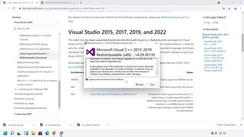
Task: Jump to Visual Studio 2010 SP1 section
Action: 214,58
